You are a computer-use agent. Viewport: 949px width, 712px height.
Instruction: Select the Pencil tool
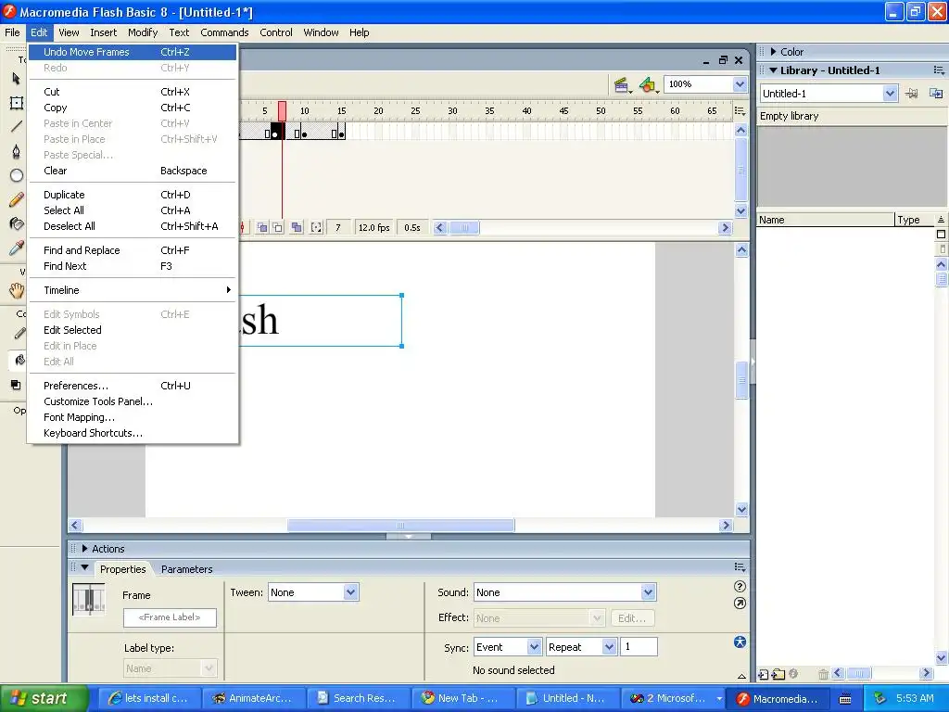(16, 200)
